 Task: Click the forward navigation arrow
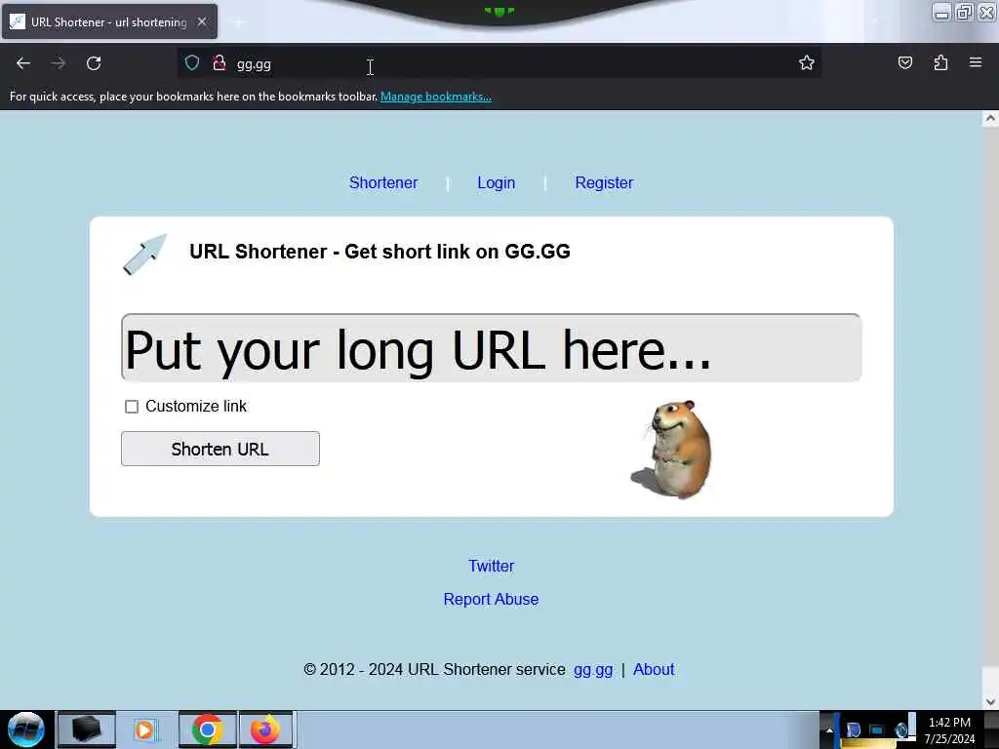click(x=59, y=63)
